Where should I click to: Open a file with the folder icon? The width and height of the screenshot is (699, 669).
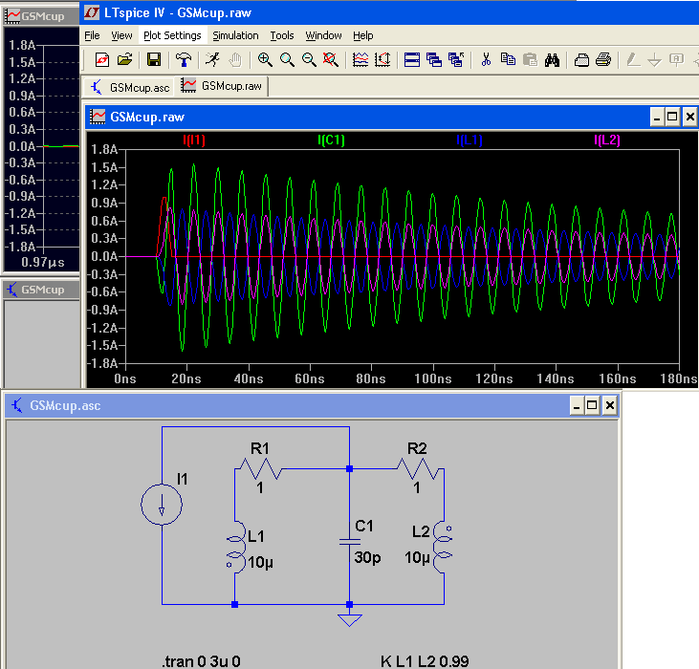click(124, 60)
